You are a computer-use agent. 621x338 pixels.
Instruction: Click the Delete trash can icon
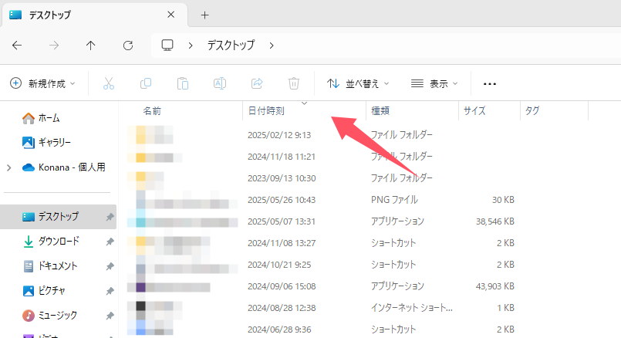pyautogui.click(x=294, y=83)
